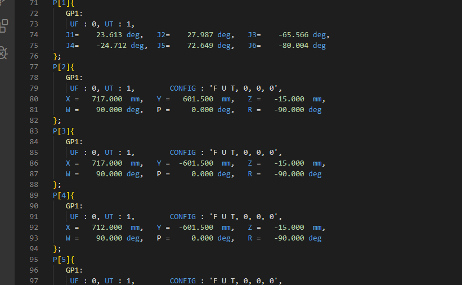
Task: Click the R value -90.000 on line 81
Action: 289,110
